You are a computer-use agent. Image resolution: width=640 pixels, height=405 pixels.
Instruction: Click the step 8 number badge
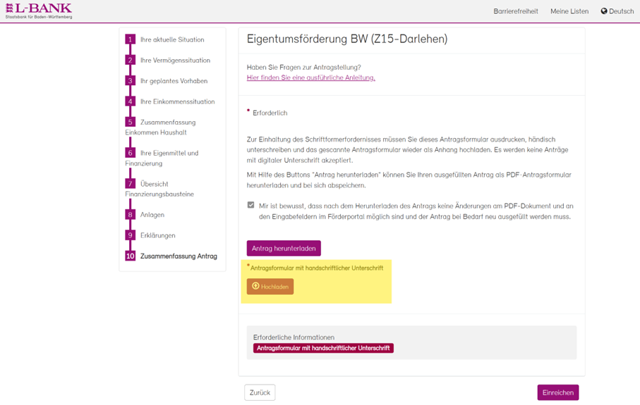130,215
